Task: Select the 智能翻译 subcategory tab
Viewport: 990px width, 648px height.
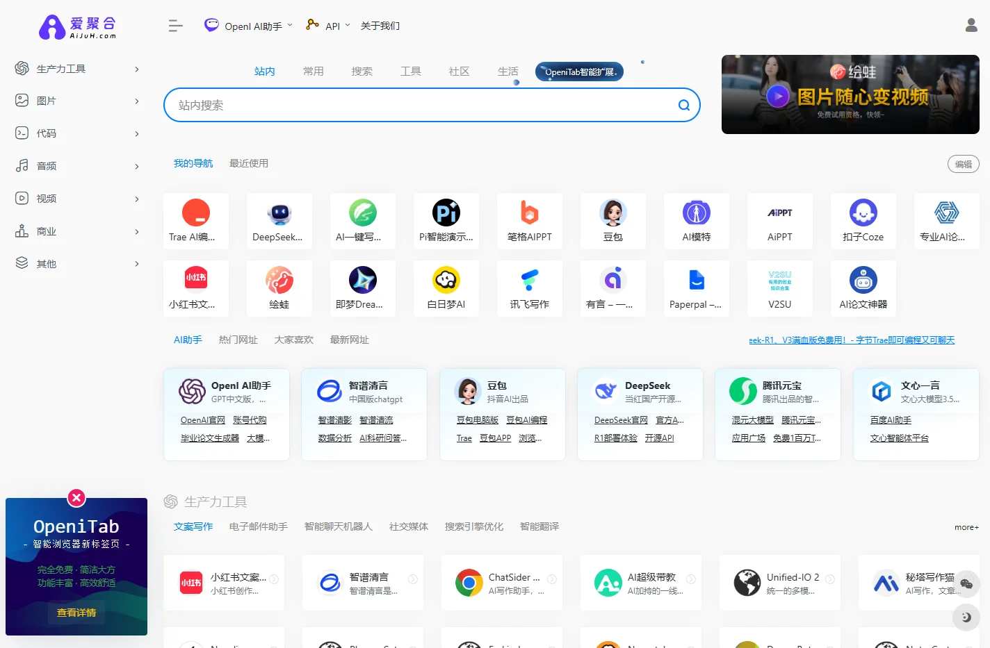Action: [x=539, y=526]
